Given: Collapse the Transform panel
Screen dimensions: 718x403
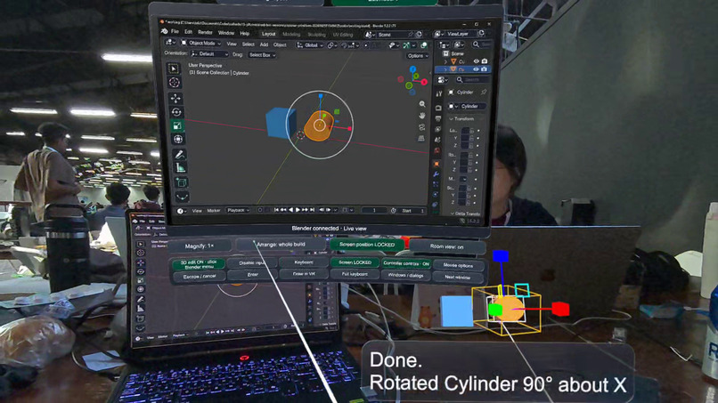Looking at the screenshot, I should pos(463,119).
